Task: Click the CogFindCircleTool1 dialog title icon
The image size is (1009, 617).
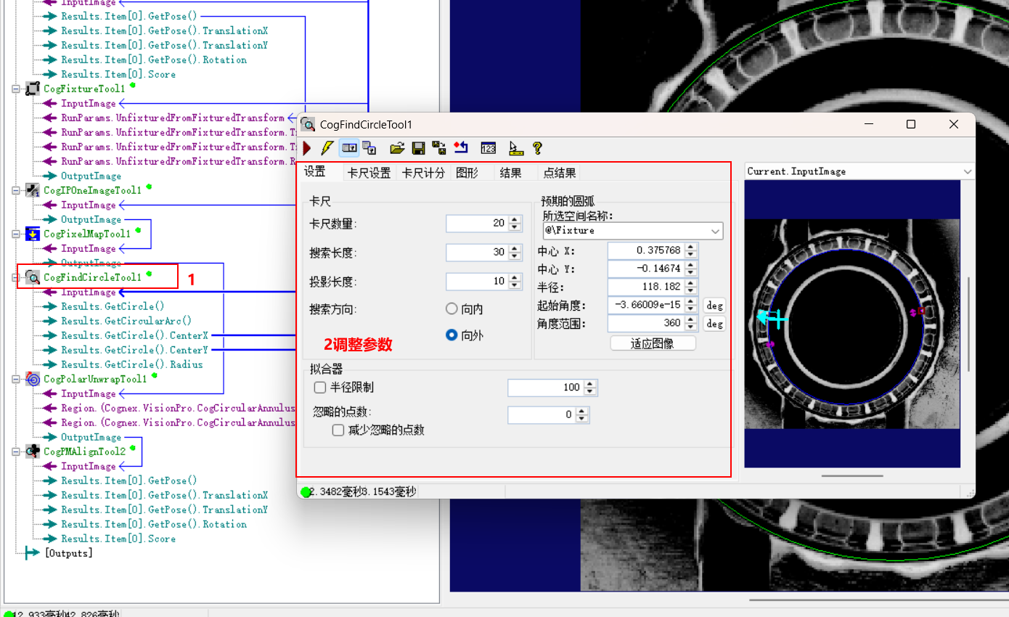Action: pos(308,125)
